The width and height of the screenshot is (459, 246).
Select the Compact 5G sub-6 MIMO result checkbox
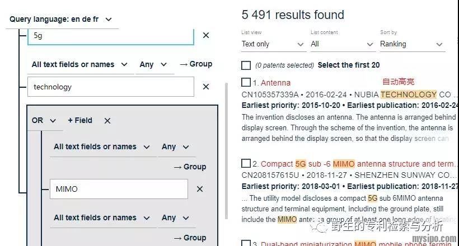pyautogui.click(x=246, y=163)
